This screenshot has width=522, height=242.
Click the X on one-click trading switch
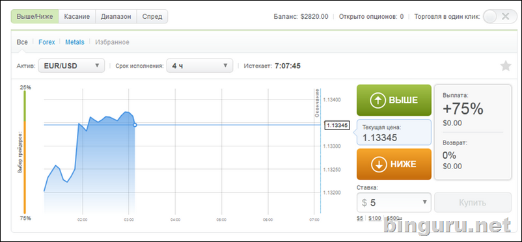coord(505,16)
